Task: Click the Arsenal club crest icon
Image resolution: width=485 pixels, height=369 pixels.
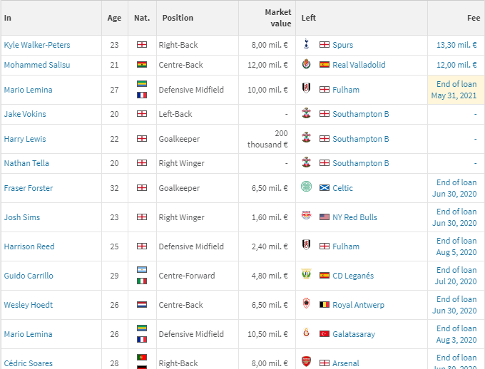Action: point(306,363)
